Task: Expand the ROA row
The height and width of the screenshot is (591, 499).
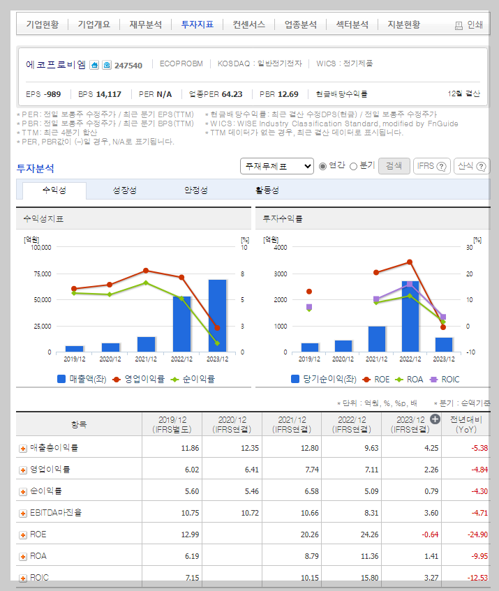Action: click(23, 557)
